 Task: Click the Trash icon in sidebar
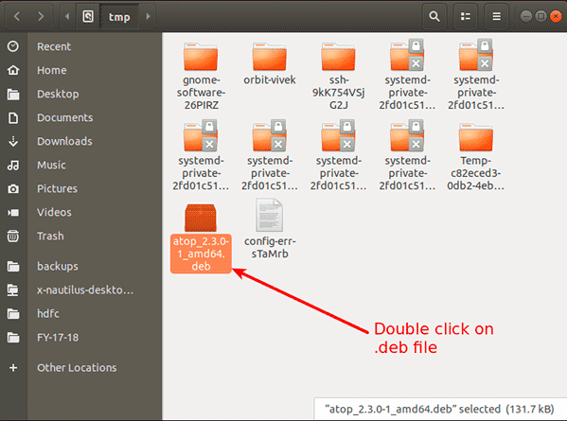pyautogui.click(x=13, y=236)
